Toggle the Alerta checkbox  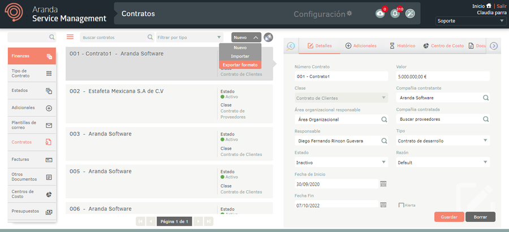click(x=401, y=205)
